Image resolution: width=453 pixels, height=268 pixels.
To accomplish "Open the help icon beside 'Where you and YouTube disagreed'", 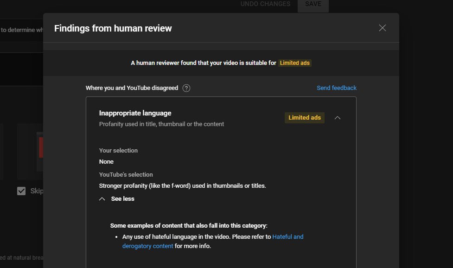I will coord(186,88).
